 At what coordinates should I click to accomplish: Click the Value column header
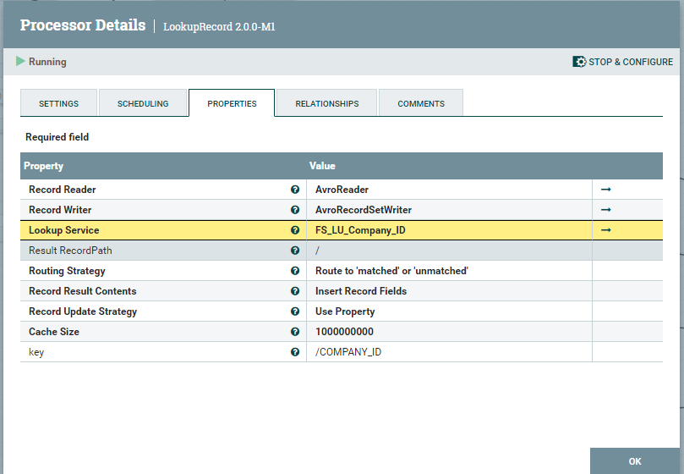322,166
